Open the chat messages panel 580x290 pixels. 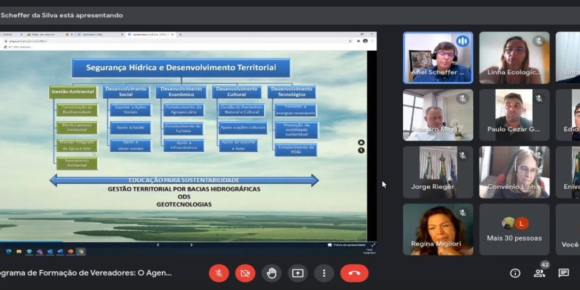564,273
